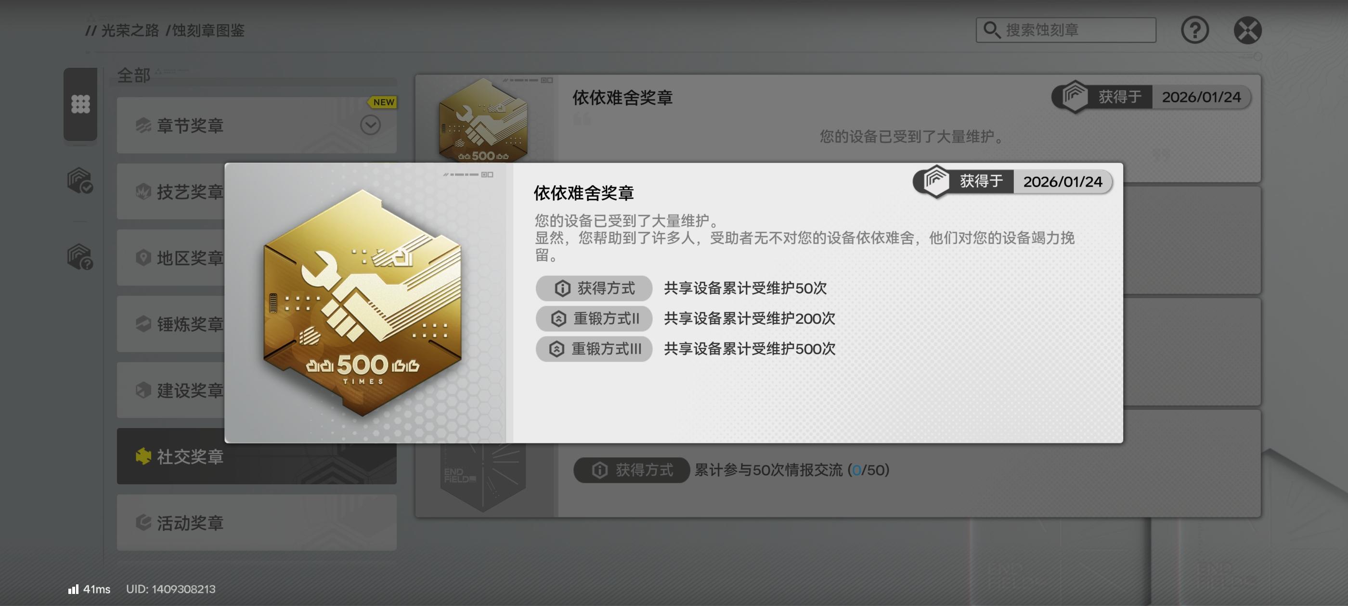Focus the 搜索蚀刻章 search field
1348x606 pixels.
[1066, 30]
